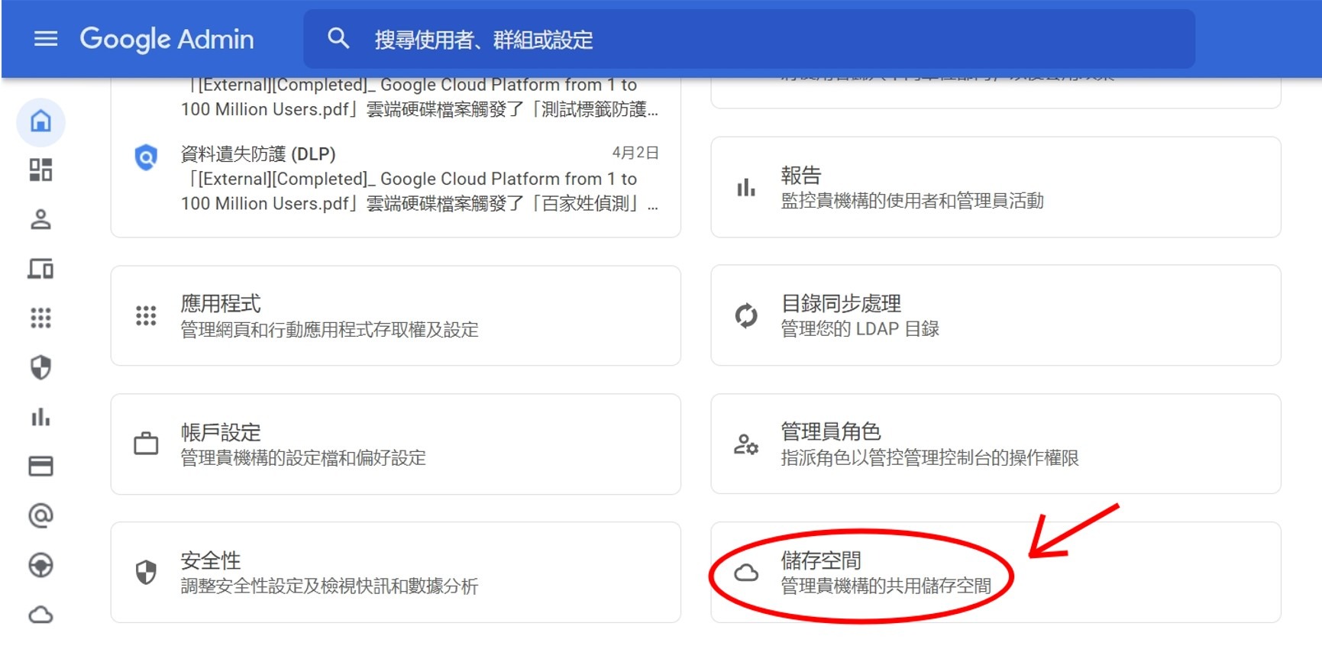
Task: Open the 報告 card
Action: 995,187
